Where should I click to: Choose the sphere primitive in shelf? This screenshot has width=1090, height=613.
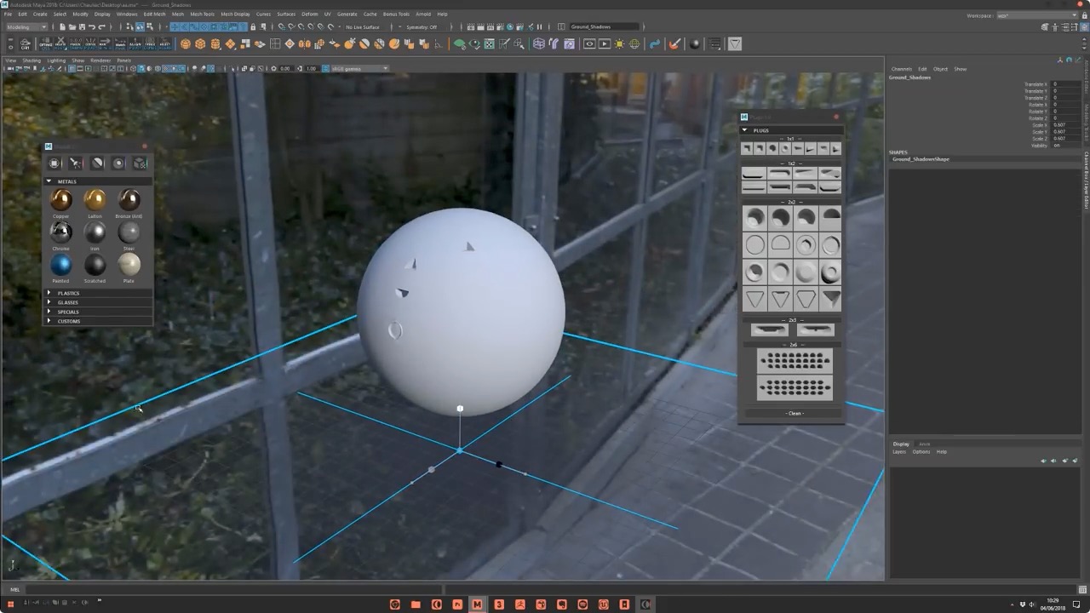point(186,44)
